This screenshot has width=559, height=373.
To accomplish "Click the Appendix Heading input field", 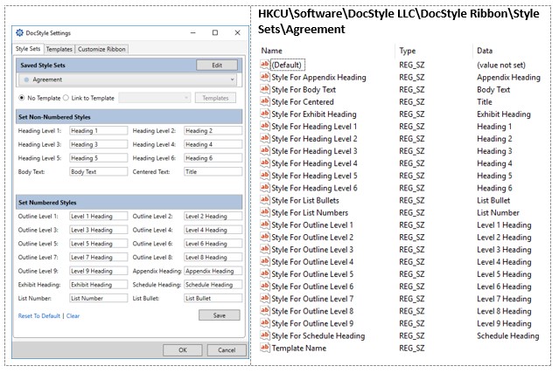I will (213, 271).
